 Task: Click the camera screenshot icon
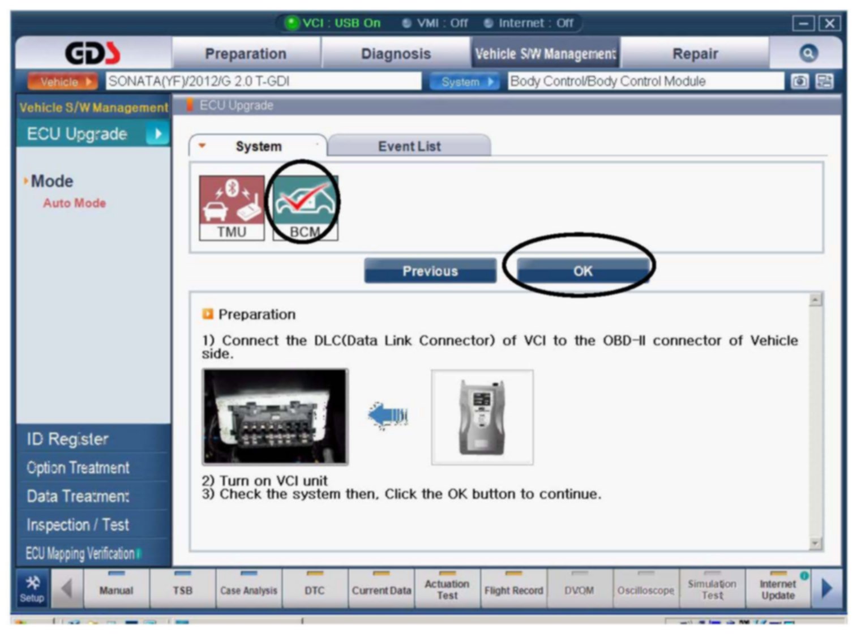(x=799, y=82)
